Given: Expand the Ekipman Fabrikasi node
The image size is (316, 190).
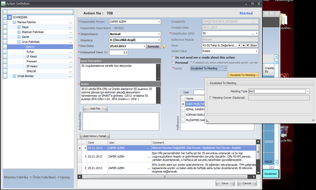Looking at the screenshot, I should pyautogui.click(x=19, y=32).
